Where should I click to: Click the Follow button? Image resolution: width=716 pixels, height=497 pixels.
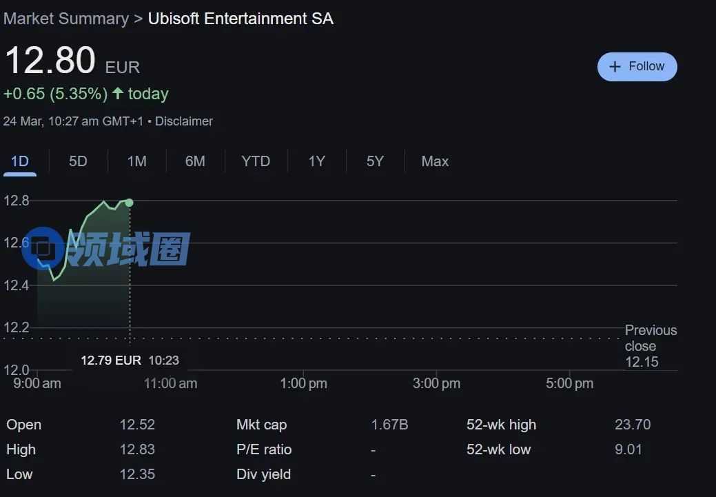[637, 67]
